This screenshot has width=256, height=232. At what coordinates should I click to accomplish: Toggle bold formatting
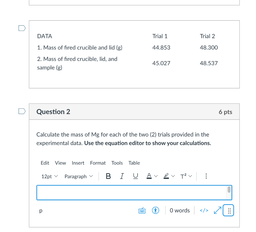point(108,176)
